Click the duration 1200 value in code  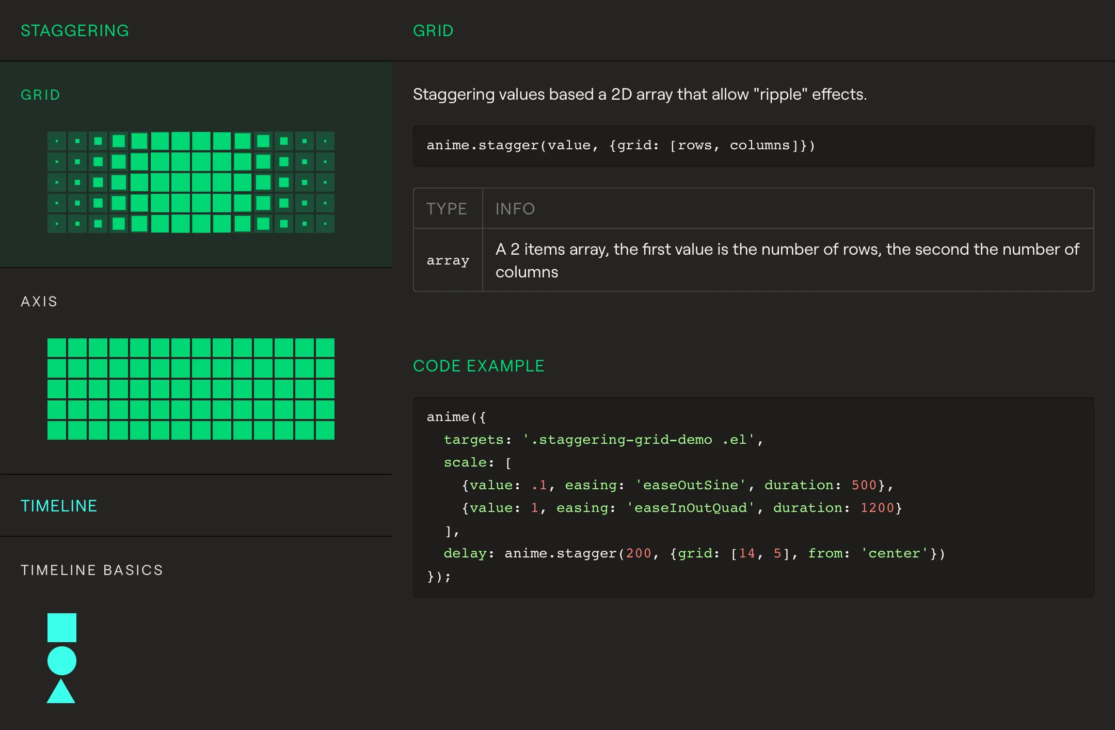pos(877,508)
